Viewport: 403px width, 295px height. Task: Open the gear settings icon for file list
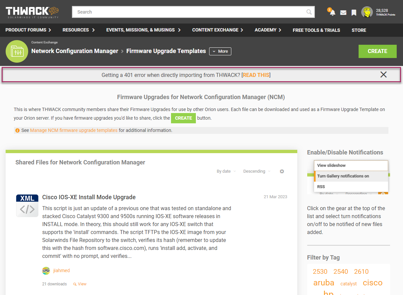click(x=282, y=171)
